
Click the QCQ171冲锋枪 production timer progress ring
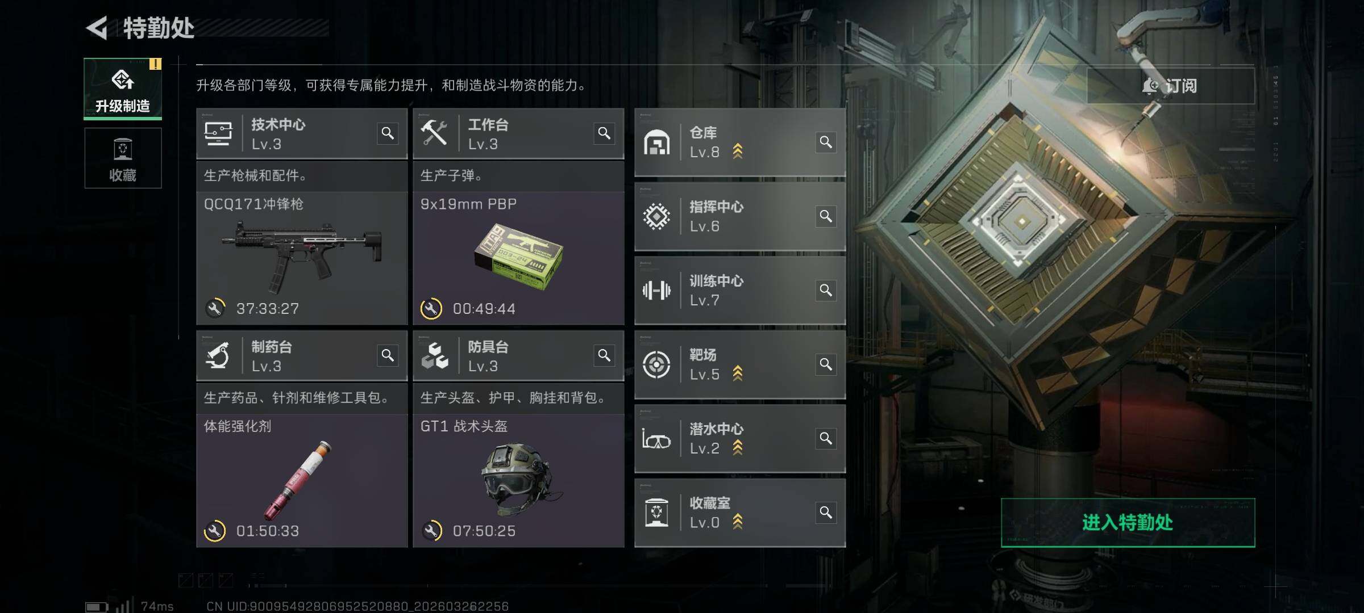pos(215,308)
